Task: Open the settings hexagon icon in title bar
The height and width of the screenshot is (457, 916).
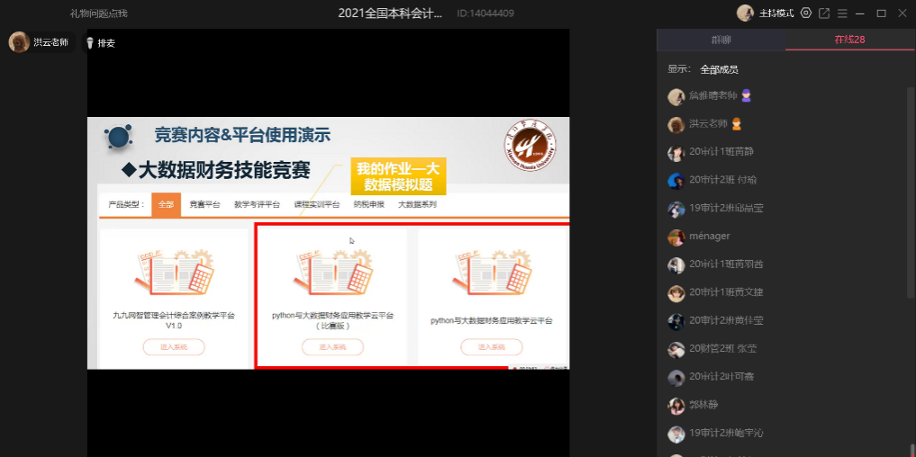Action: click(805, 13)
